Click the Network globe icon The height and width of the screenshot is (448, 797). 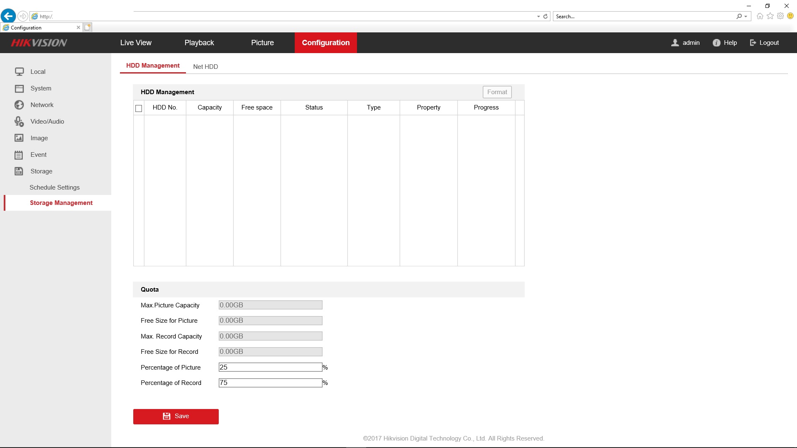[19, 105]
